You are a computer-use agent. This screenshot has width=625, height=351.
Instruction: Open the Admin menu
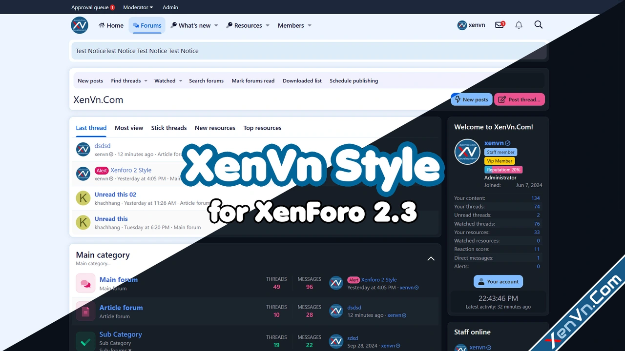(170, 7)
